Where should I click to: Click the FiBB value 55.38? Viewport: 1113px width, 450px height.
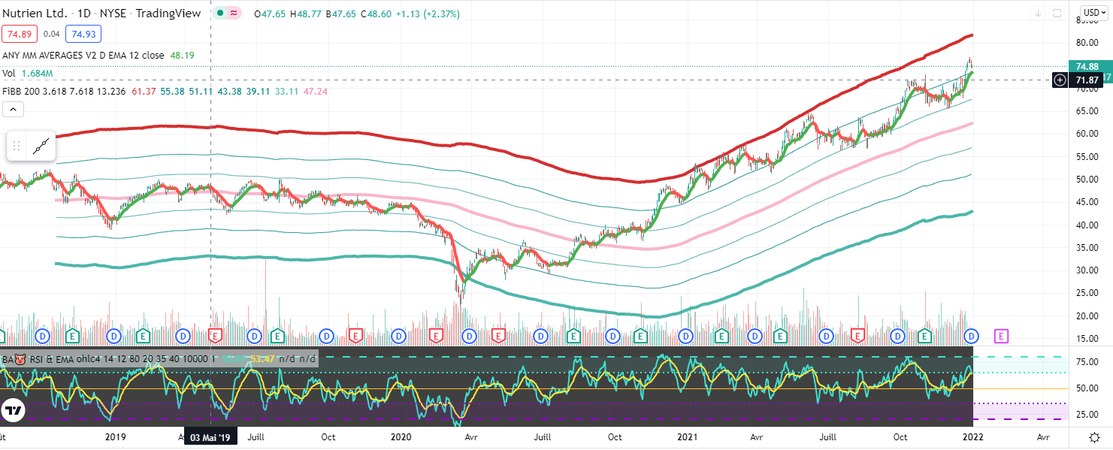(172, 91)
